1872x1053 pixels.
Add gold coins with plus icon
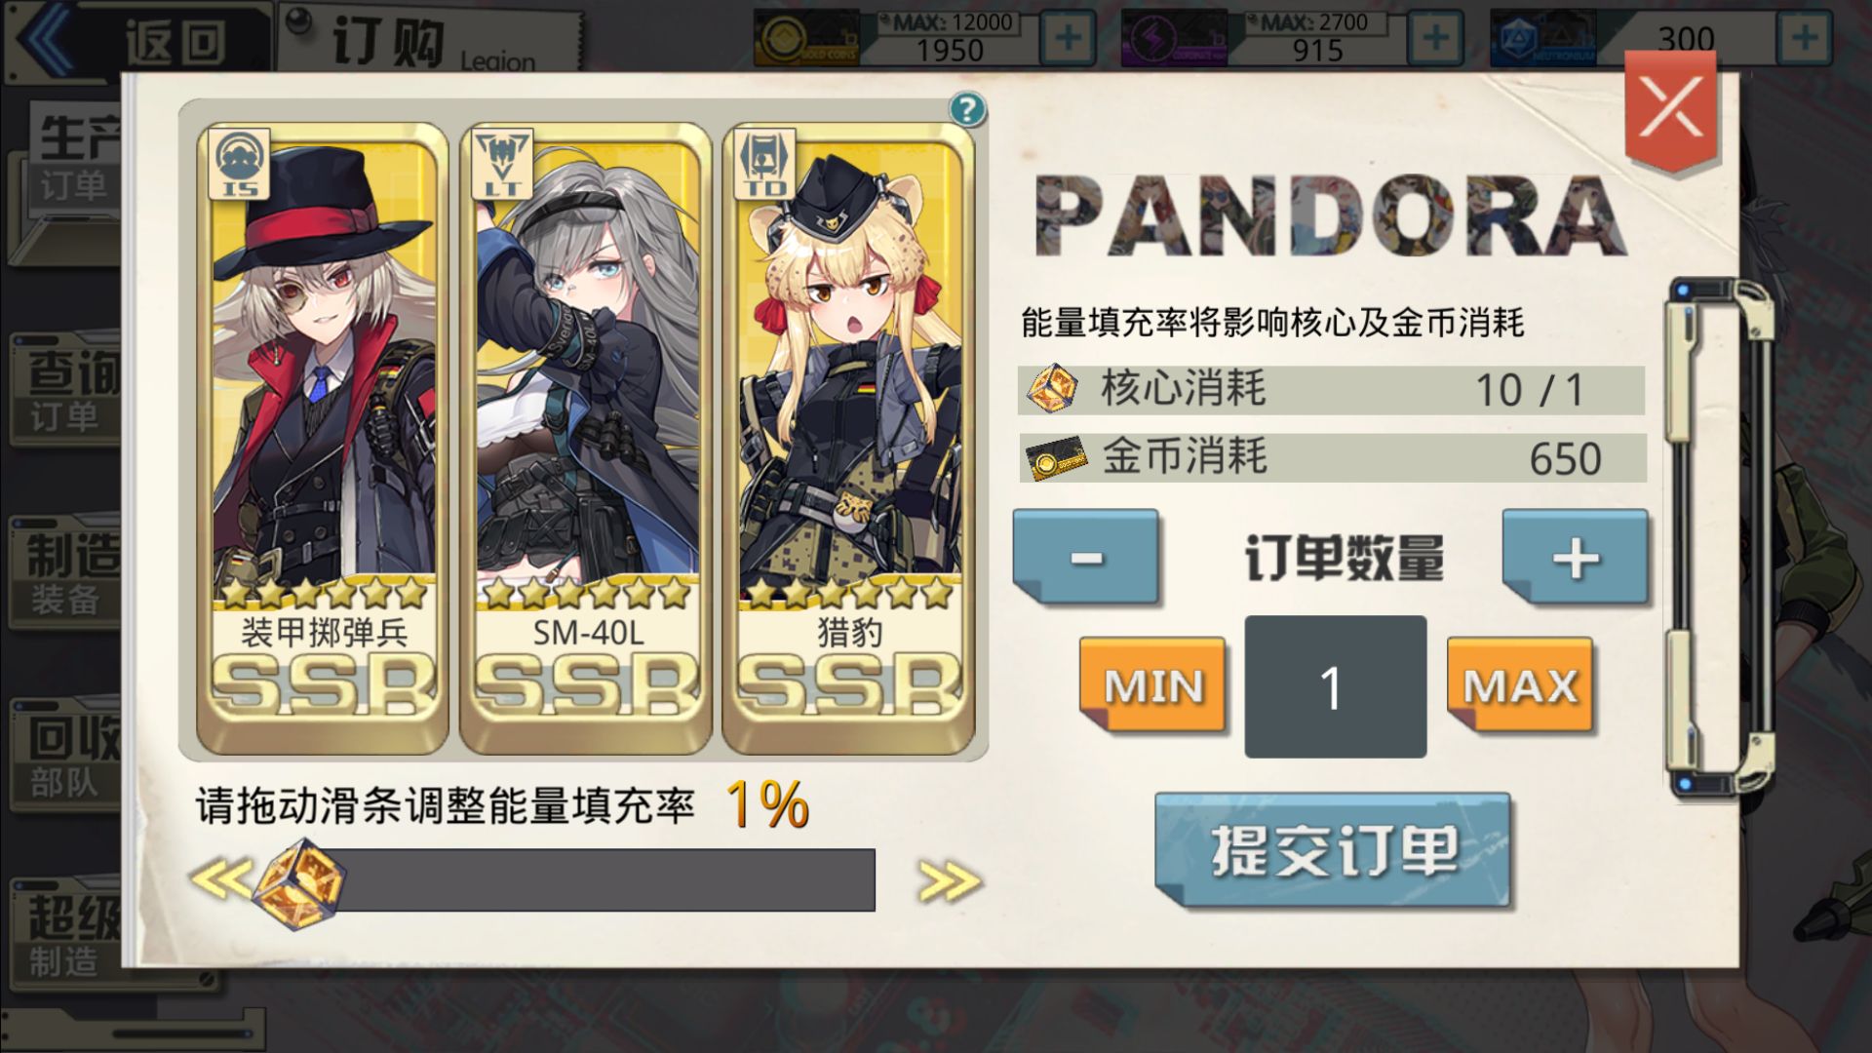(1069, 39)
